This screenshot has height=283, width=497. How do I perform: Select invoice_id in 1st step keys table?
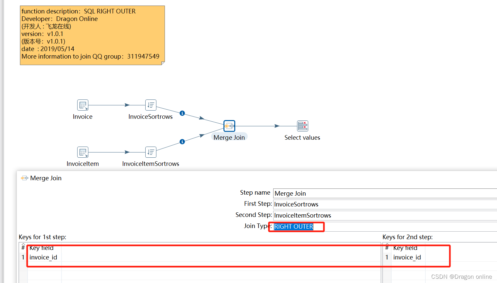coord(43,257)
